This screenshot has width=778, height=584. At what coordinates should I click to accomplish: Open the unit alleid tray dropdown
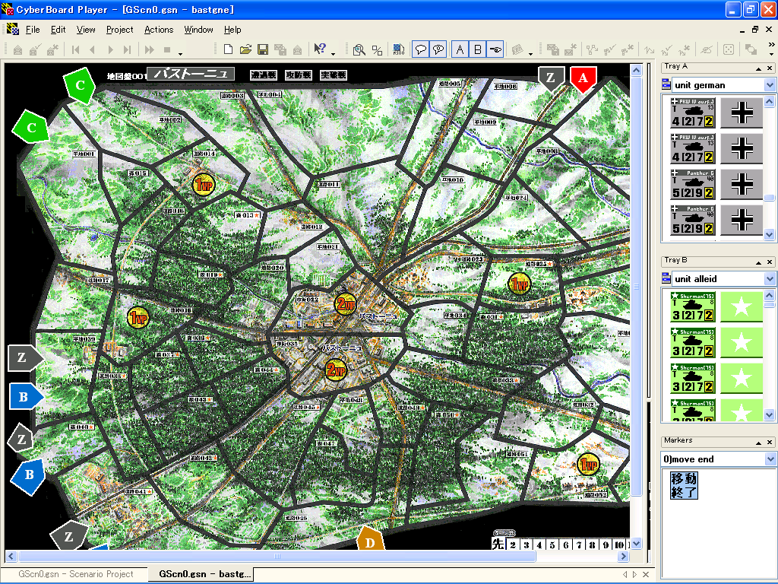click(770, 278)
